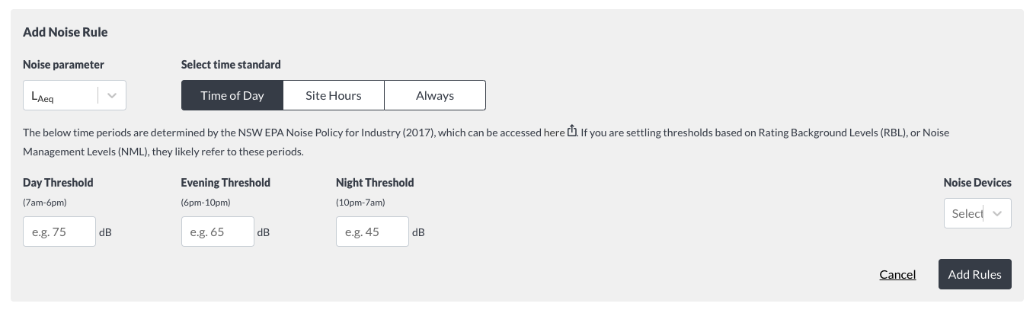Click the Noise Devices chevron arrow
Image resolution: width=1033 pixels, height=313 pixels.
click(997, 213)
